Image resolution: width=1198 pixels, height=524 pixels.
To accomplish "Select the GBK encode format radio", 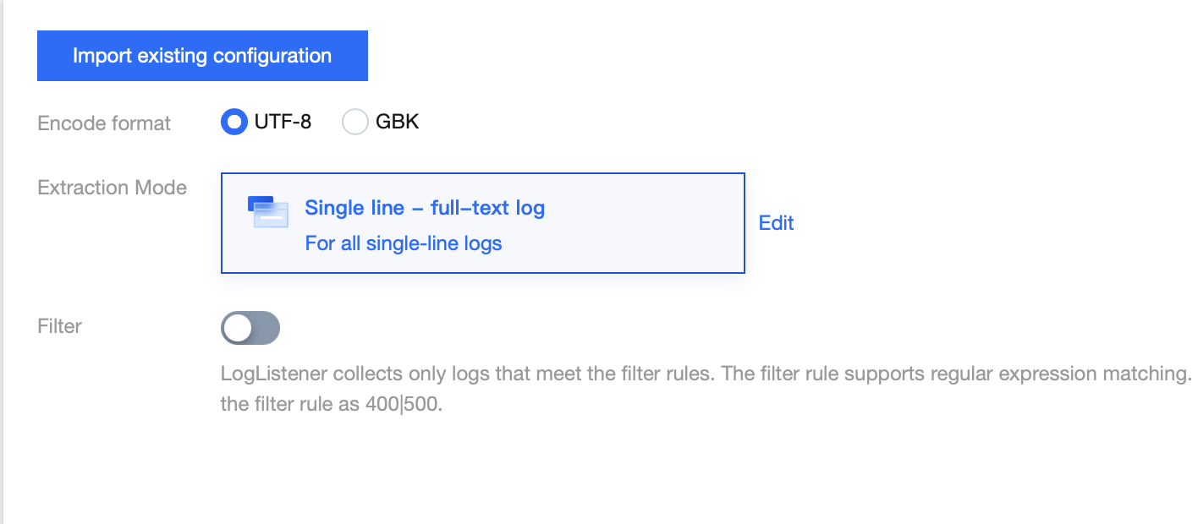I will point(355,123).
